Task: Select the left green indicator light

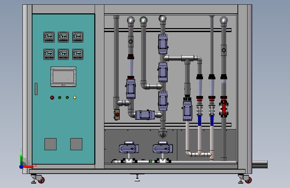Action: [x=60, y=98]
